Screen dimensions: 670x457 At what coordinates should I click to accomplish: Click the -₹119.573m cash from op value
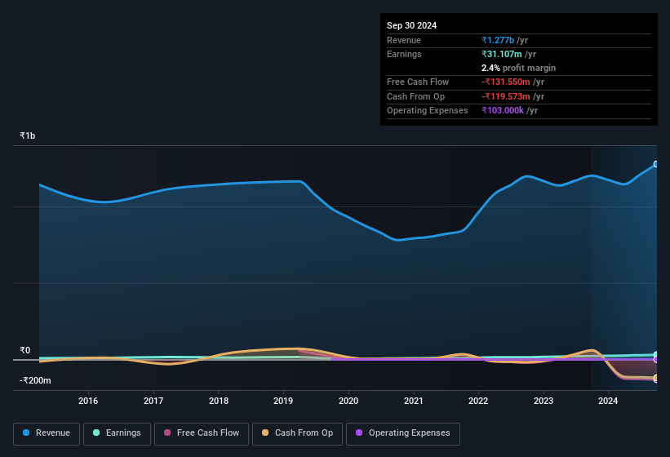pyautogui.click(x=505, y=96)
